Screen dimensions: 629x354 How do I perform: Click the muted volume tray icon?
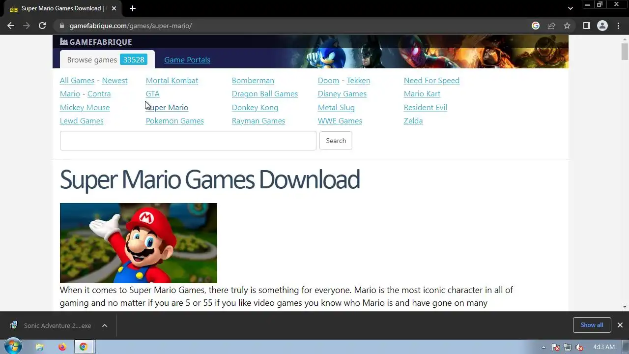point(580,347)
